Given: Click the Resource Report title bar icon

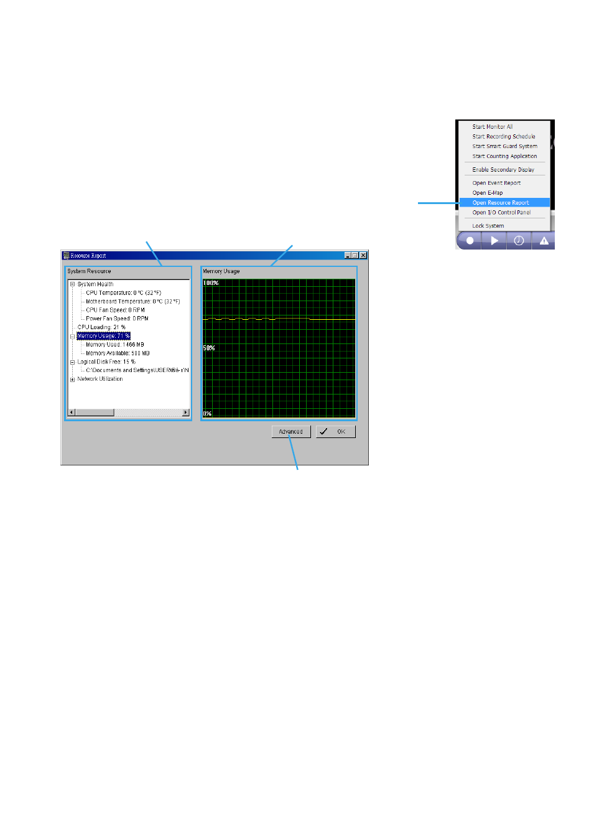Looking at the screenshot, I should tap(66, 255).
